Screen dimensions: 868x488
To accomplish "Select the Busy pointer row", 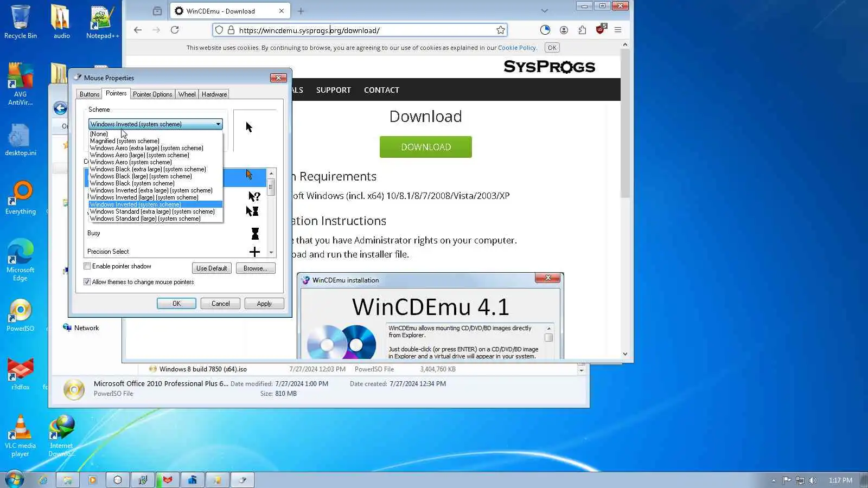I will pos(175,233).
